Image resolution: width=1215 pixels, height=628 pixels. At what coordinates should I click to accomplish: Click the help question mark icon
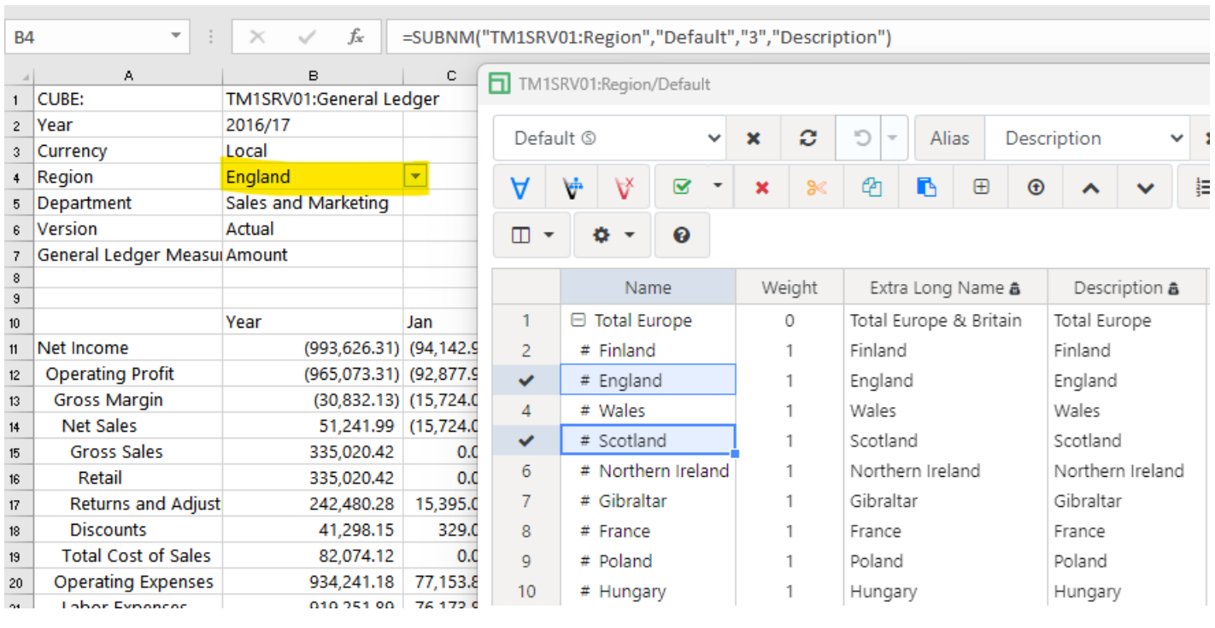click(x=682, y=235)
